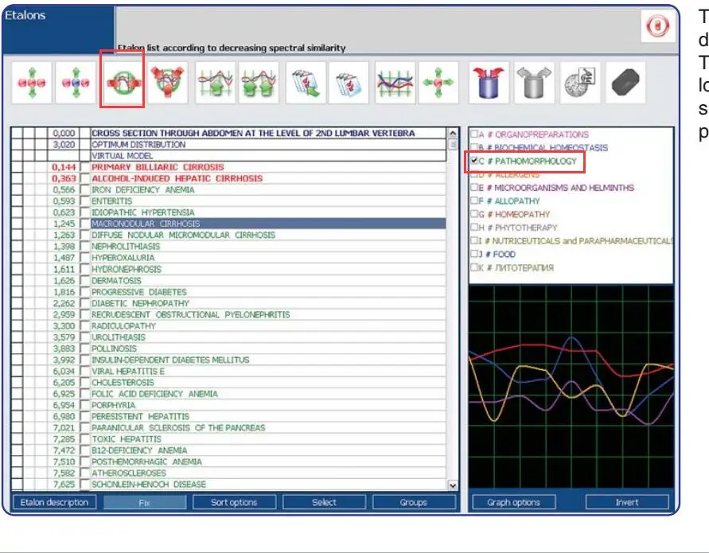Select the MACRONODULAR CIRRHOSIS row
The height and width of the screenshot is (553, 709).
coord(146,224)
